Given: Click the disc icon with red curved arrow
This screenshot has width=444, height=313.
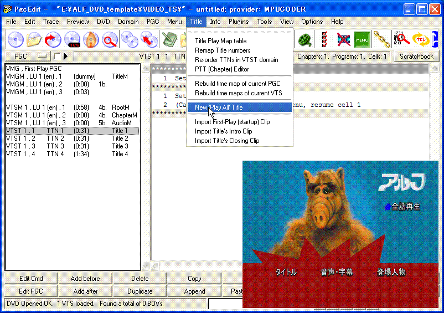Looking at the screenshot, I should pyautogui.click(x=53, y=39).
